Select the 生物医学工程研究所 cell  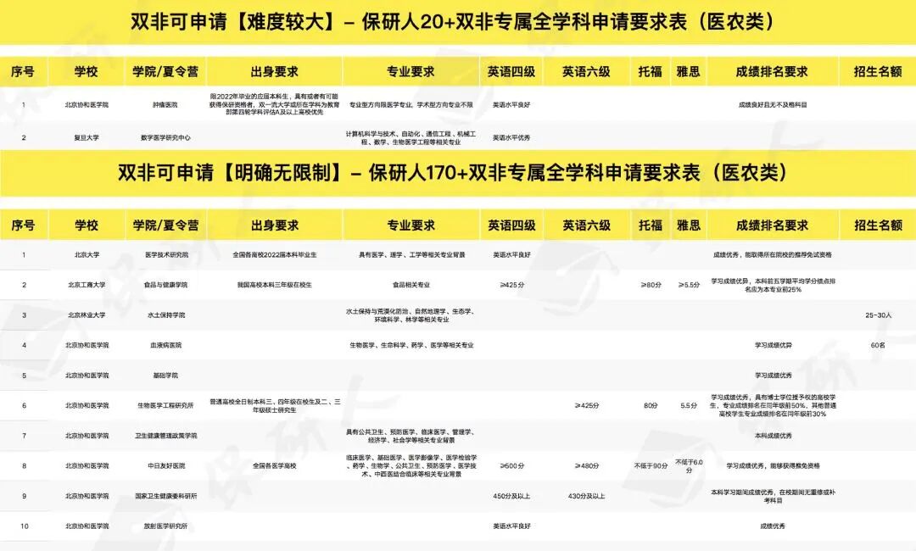[x=166, y=406]
